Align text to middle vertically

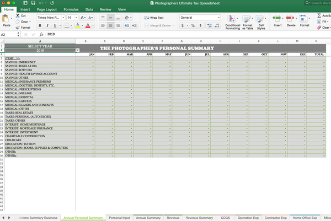click(110, 18)
